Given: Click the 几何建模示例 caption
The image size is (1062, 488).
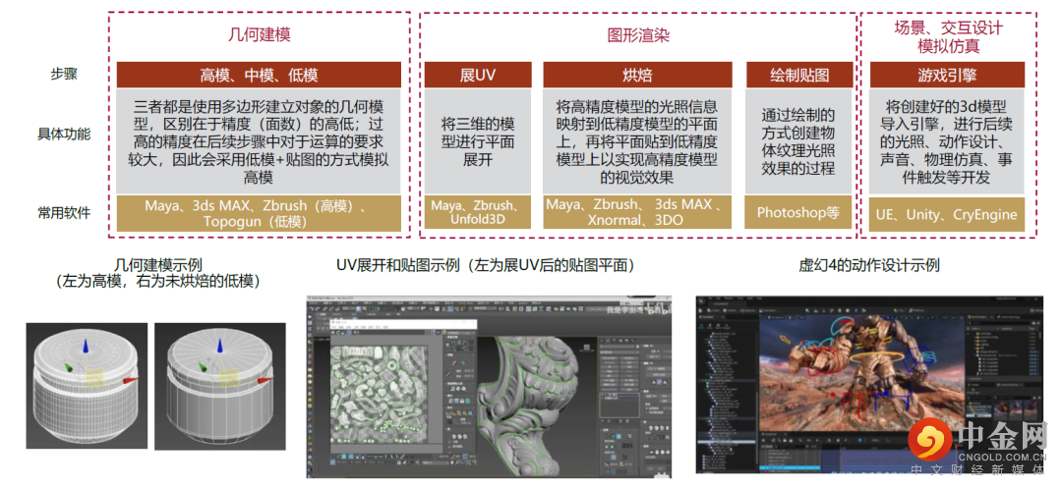Looking at the screenshot, I should click(158, 272).
